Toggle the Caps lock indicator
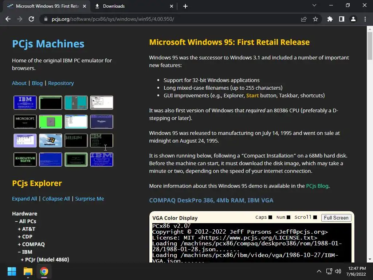 pyautogui.click(x=270, y=217)
